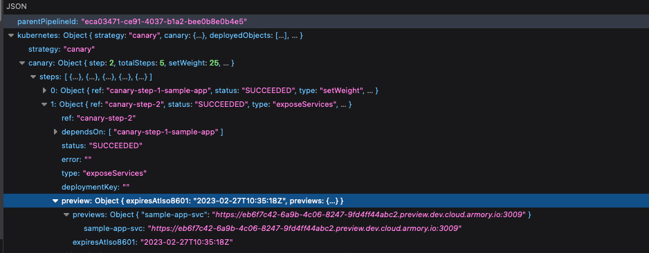This screenshot has width=649, height=253.
Task: Expand step 0 canary-step-1-sample-app object
Action: pos(44,90)
